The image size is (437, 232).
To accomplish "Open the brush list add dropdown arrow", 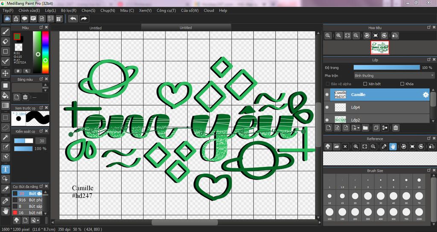I will (x=38, y=221).
